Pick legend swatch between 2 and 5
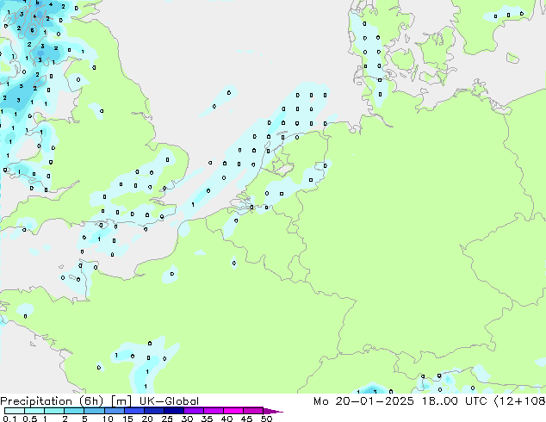The height and width of the screenshot is (422, 546). click(74, 411)
